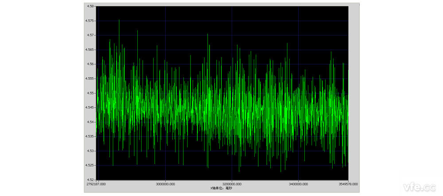This screenshot has height=196, width=443.
Task: Click the 4.545 Y-axis tick label
Action: click(90, 107)
